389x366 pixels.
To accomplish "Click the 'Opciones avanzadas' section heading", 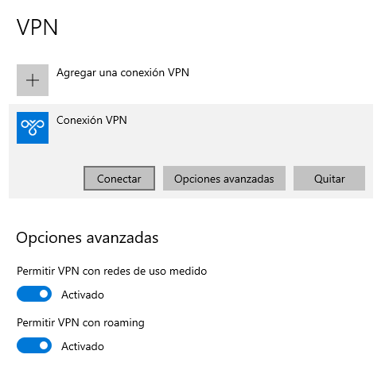I will pyautogui.click(x=88, y=237).
